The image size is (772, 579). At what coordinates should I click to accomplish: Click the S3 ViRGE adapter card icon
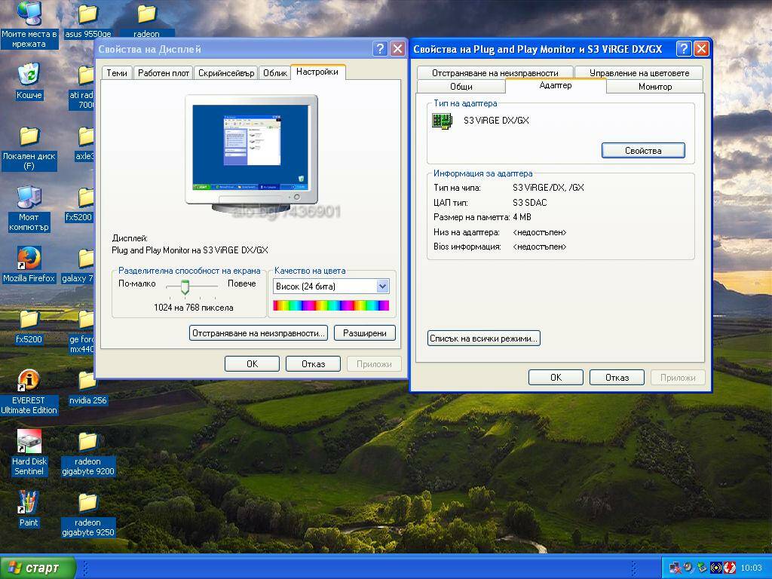[x=442, y=121]
